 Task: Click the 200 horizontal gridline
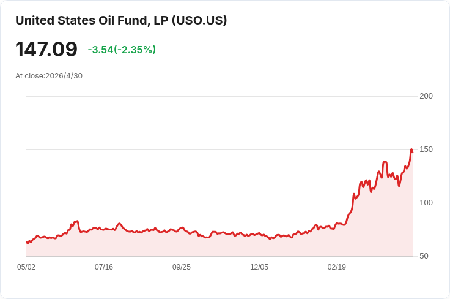pyautogui.click(x=219, y=96)
